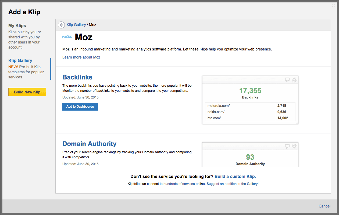Click Cancel at the dialog bottom
This screenshot has width=339, height=215.
pyautogui.click(x=324, y=206)
